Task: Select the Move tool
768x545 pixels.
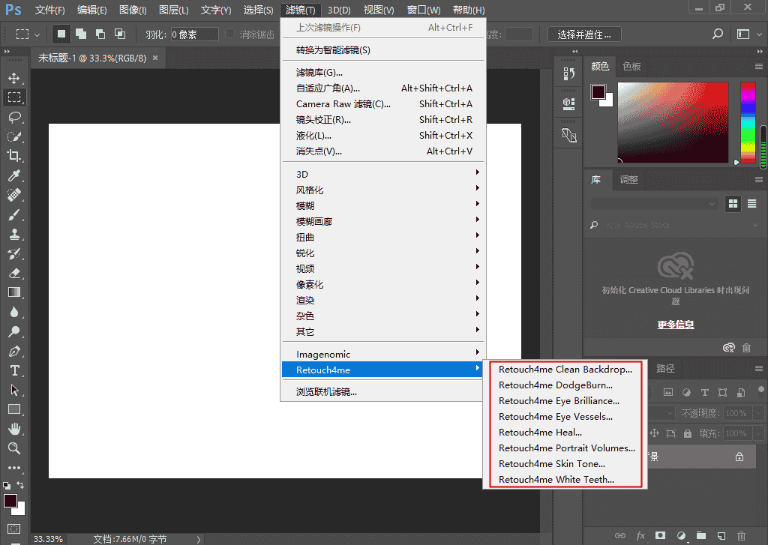Action: pyautogui.click(x=14, y=78)
